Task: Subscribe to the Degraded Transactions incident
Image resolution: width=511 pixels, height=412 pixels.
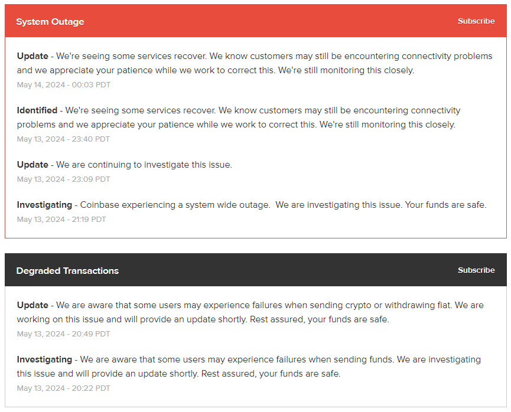Action: point(476,270)
